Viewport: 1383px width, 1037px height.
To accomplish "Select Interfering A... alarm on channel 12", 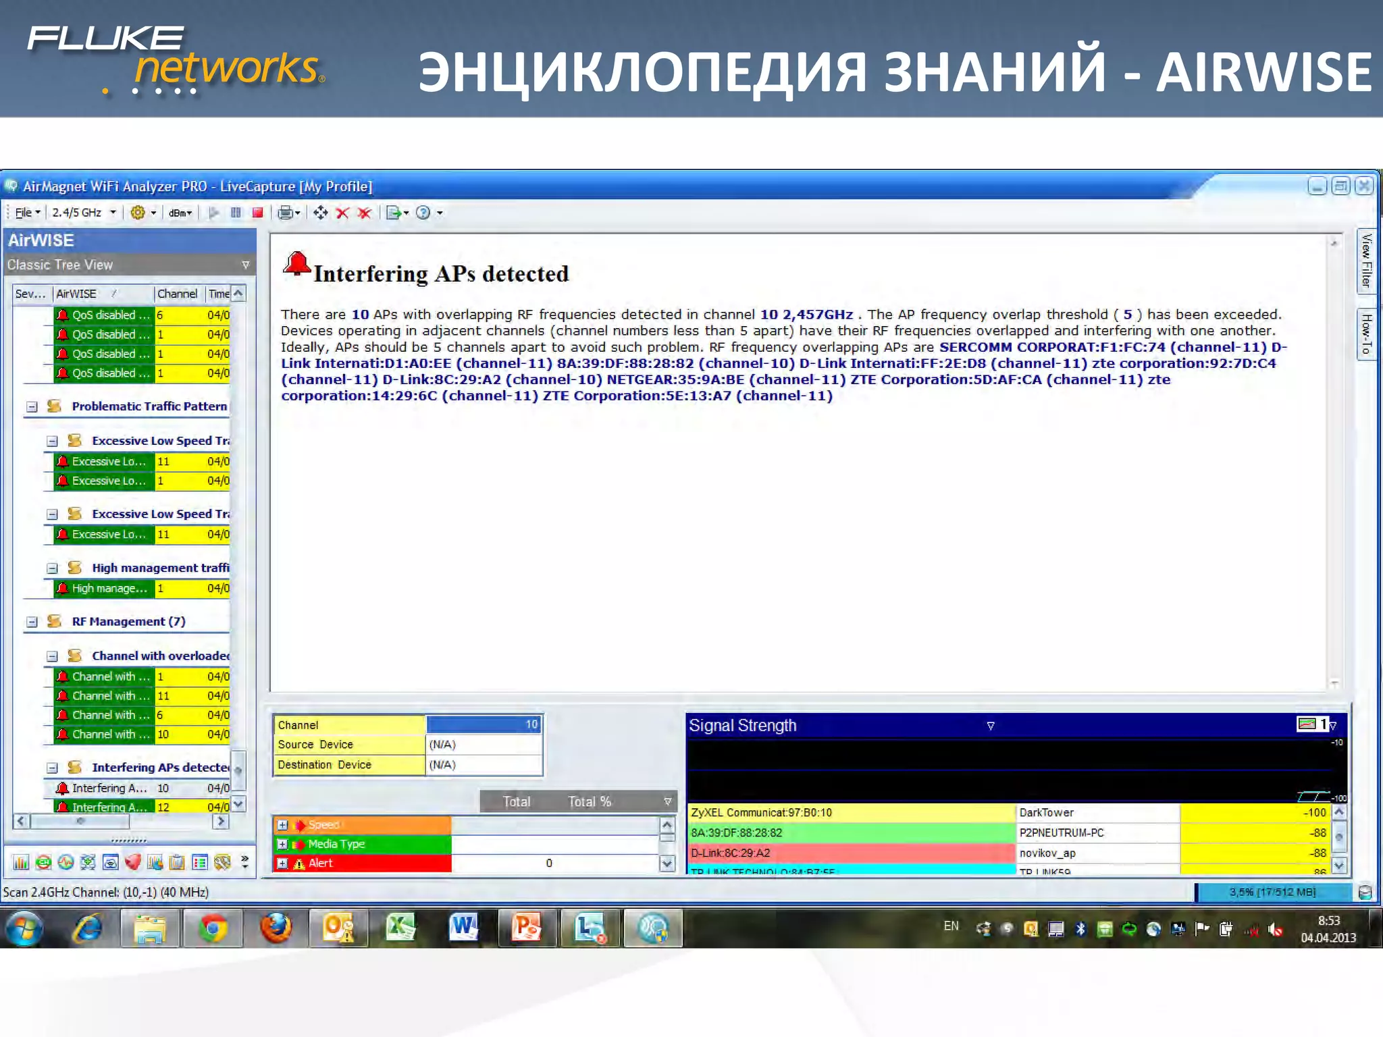I will 142,807.
